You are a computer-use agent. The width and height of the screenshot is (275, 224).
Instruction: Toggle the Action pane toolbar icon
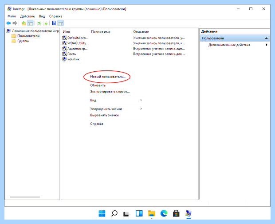[61, 23]
